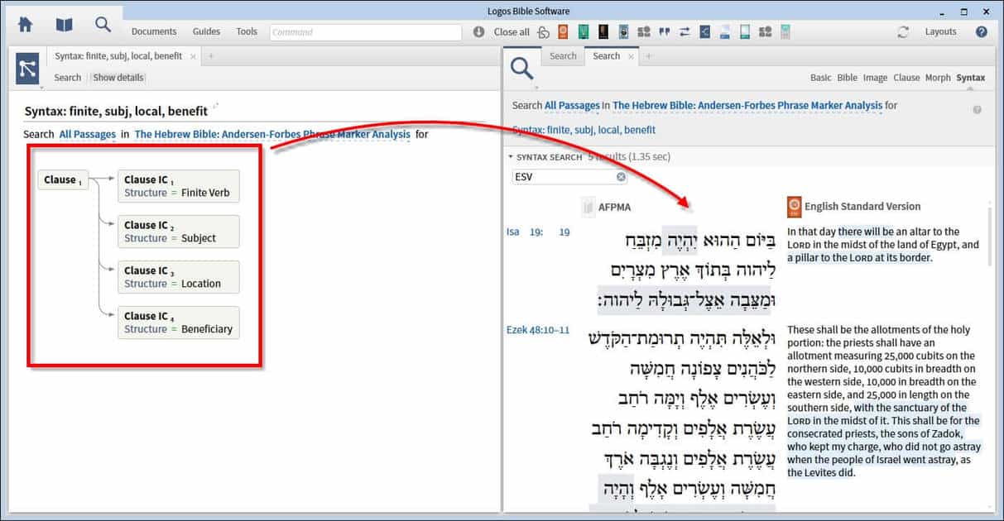Click the sync refresh icon beside Layouts

(x=903, y=32)
